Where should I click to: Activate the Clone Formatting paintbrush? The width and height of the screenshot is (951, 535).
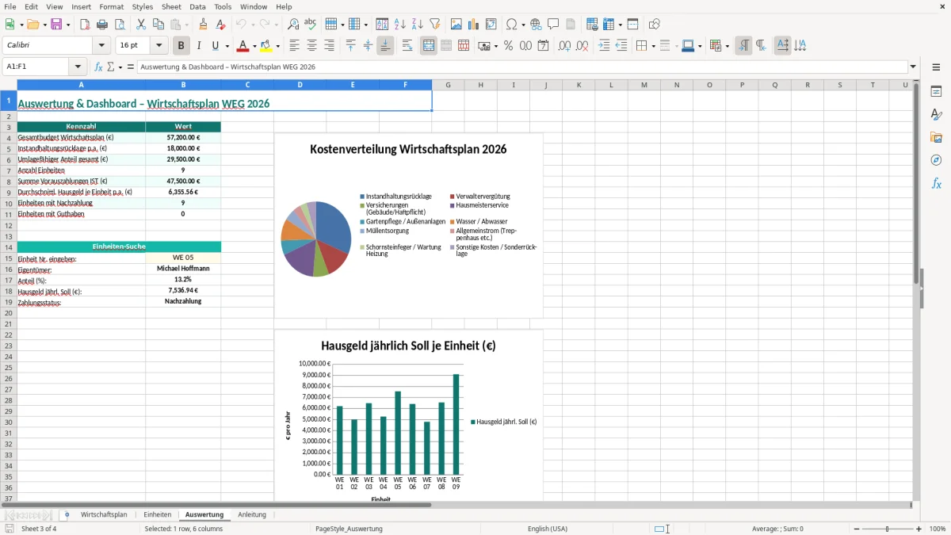(x=204, y=25)
